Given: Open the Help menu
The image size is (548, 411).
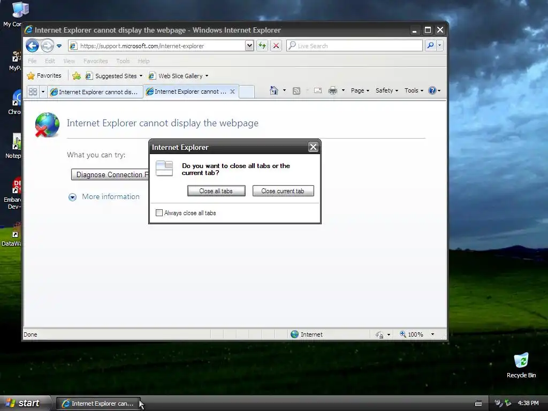Looking at the screenshot, I should (143, 61).
